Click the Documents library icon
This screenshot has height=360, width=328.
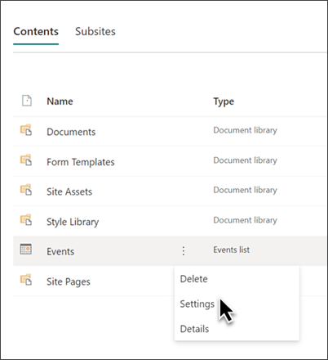tap(26, 130)
